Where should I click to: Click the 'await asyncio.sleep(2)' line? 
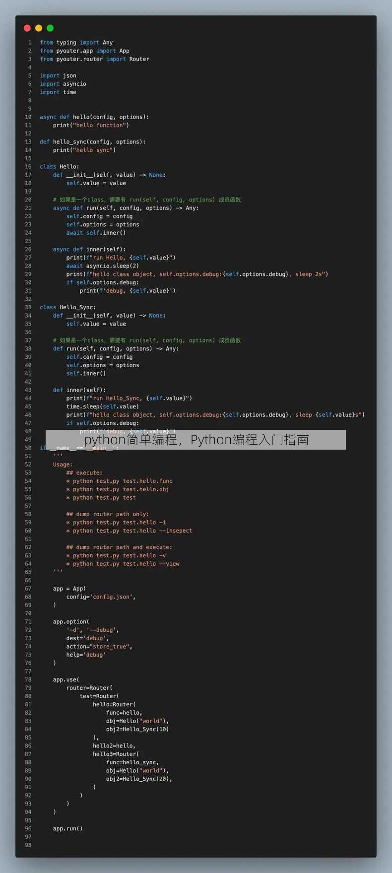103,266
